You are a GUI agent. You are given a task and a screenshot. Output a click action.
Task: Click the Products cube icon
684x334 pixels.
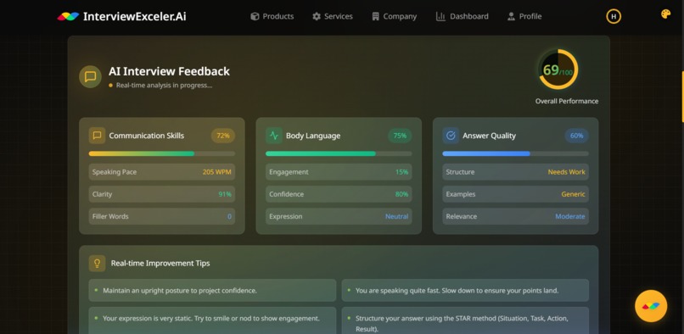[255, 17]
